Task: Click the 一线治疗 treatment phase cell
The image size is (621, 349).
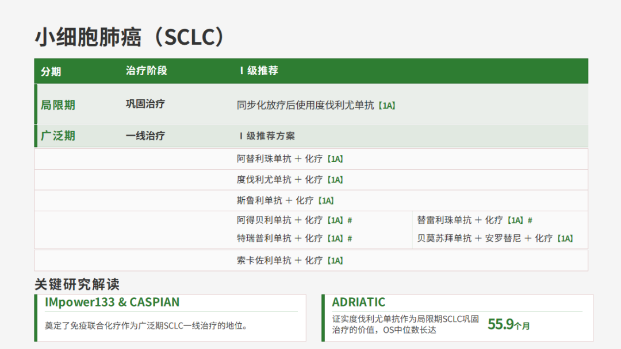Action: coord(145,136)
